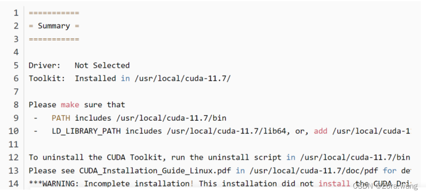Click the CSDN @Zora.wang watermark
This screenshot has height=195, width=426.
click(385, 186)
